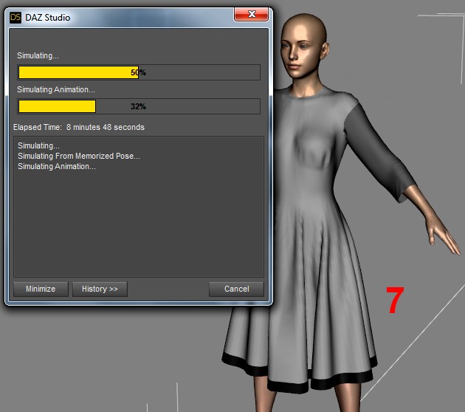Click the DS logo icon in the title bar
Viewport: 465px width, 412px height.
click(x=15, y=18)
